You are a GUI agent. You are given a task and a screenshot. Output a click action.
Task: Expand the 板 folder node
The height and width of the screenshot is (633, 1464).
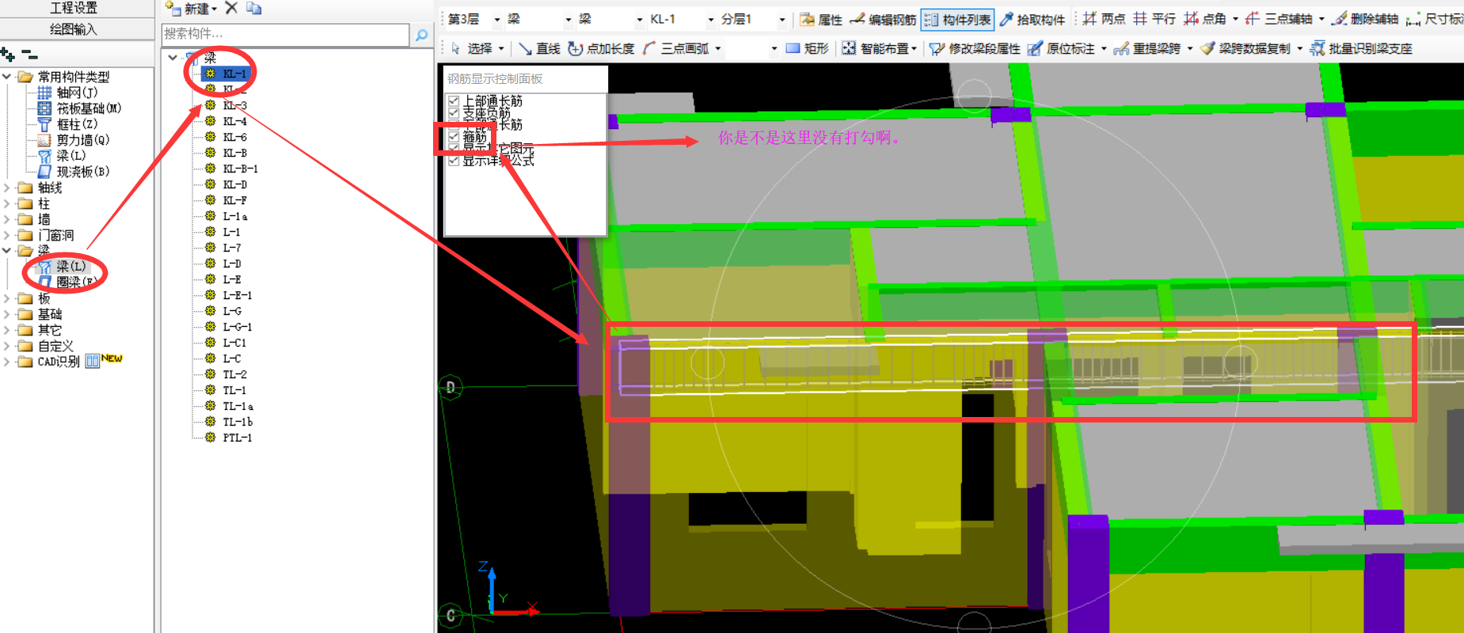[x=7, y=298]
